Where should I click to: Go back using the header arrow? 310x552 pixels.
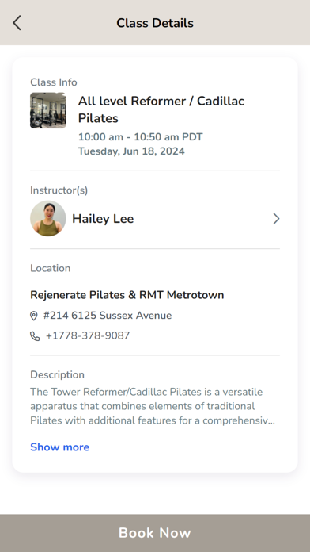17,23
